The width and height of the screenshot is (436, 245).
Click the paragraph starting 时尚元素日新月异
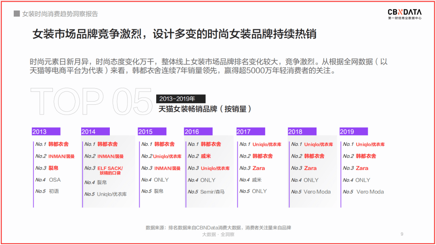(x=209, y=66)
